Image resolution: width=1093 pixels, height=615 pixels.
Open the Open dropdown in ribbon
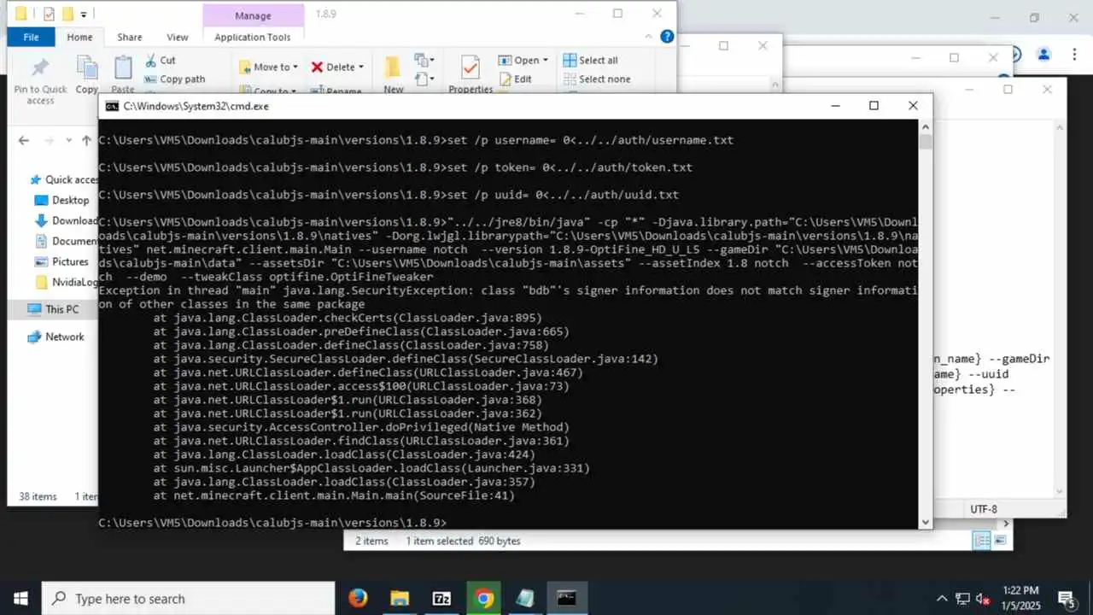525,61
